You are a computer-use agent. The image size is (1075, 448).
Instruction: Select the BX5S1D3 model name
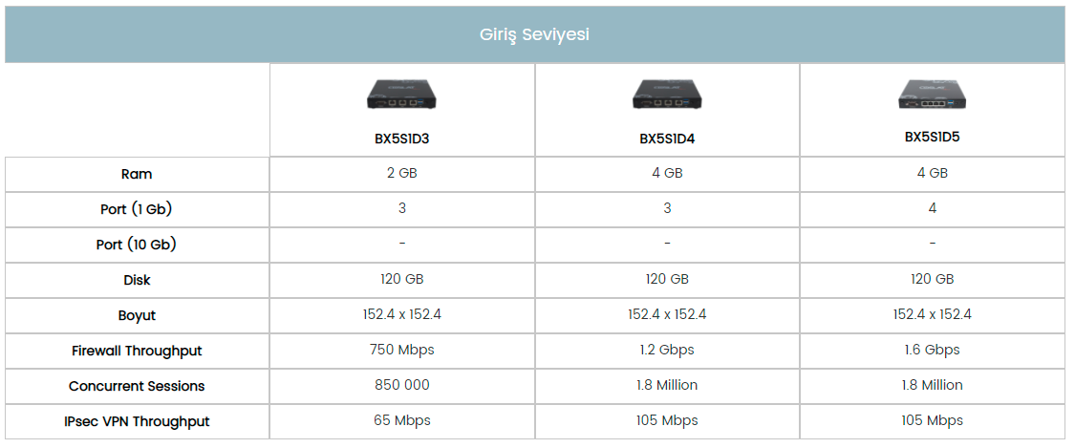tap(401, 138)
